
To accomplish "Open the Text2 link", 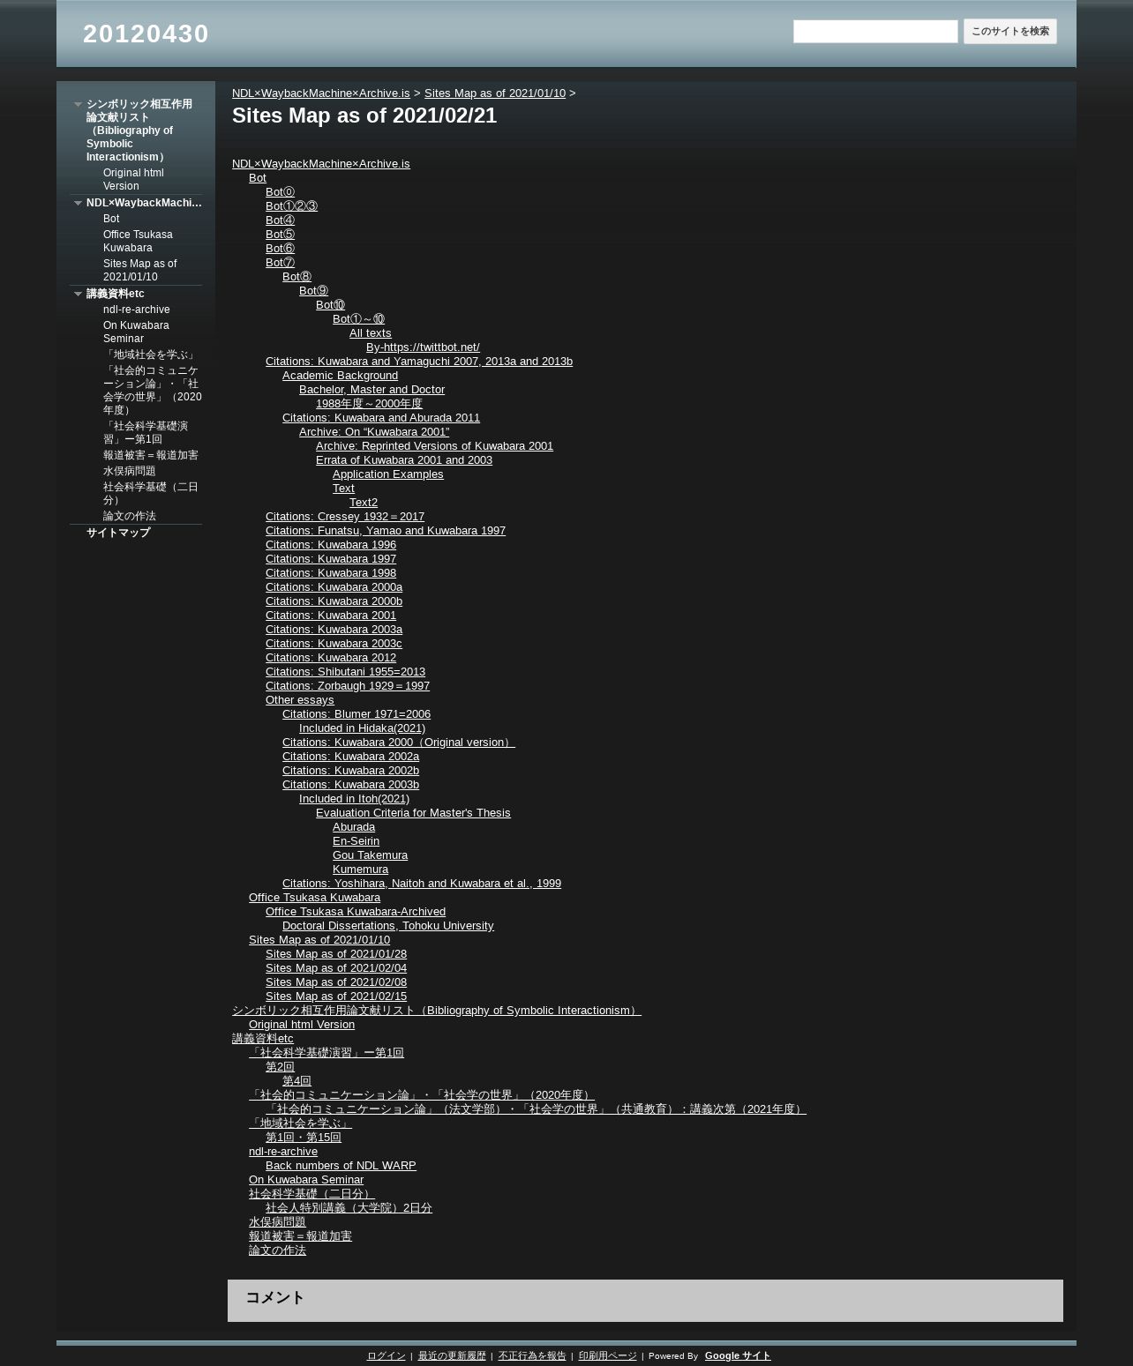I will tap(364, 502).
